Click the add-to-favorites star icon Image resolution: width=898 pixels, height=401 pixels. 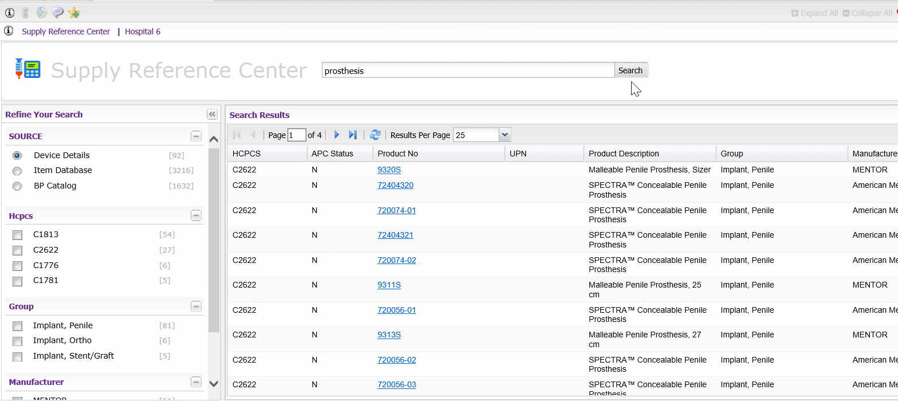coord(74,13)
